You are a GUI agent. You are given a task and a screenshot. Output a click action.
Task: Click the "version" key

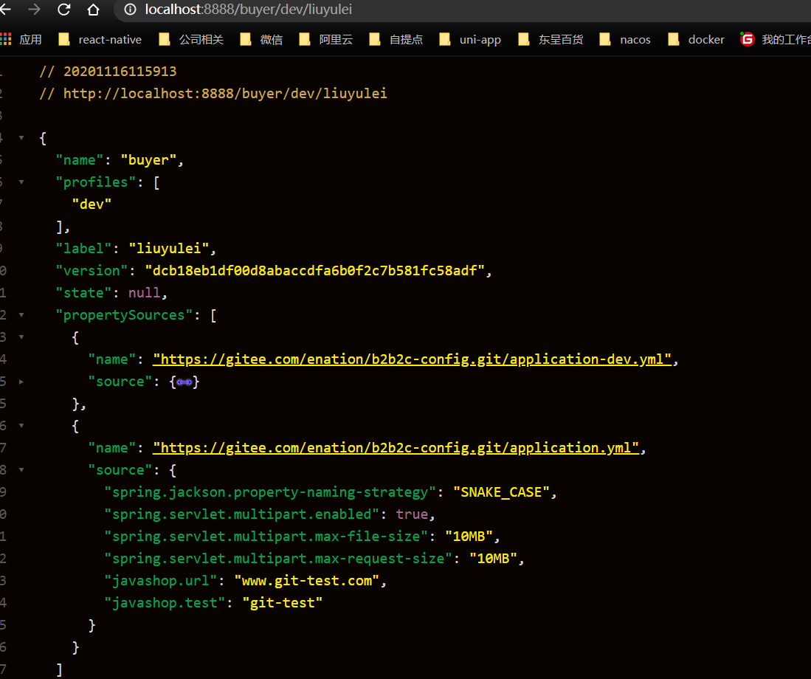pos(92,271)
